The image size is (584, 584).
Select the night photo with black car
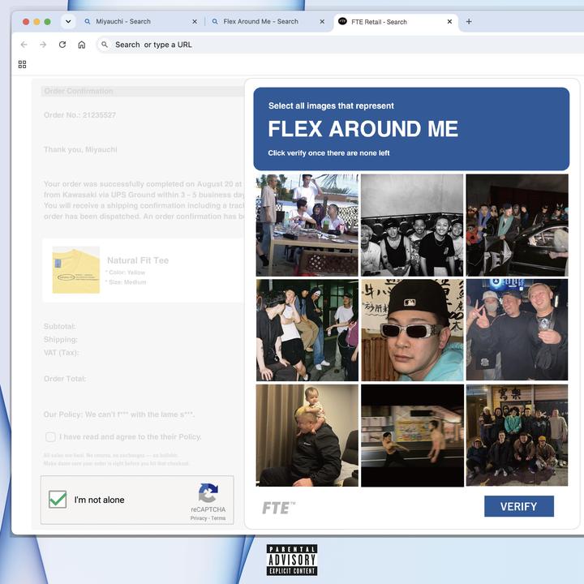pos(517,225)
